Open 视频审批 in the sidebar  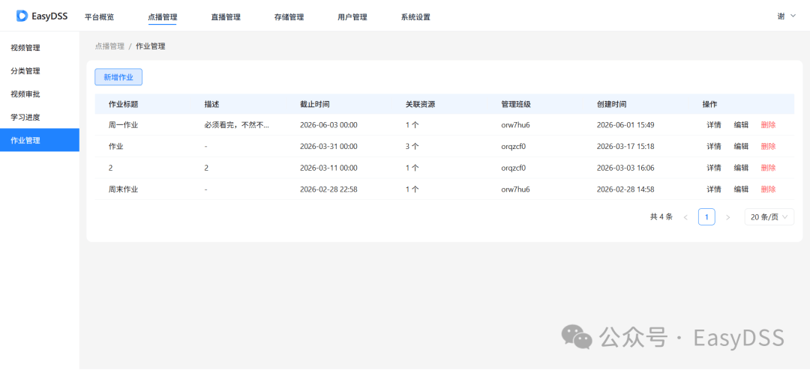pos(40,94)
